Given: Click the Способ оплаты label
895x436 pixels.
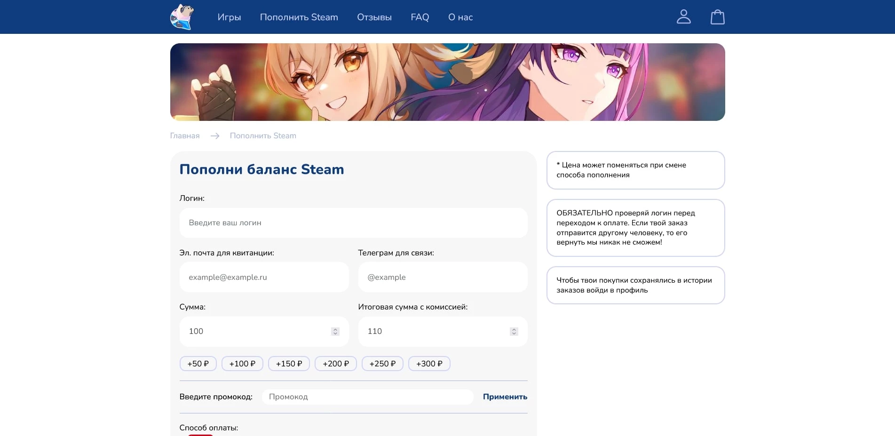Looking at the screenshot, I should pyautogui.click(x=209, y=428).
